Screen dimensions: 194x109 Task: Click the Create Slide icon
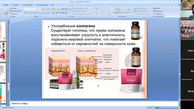click(x=6, y=9)
